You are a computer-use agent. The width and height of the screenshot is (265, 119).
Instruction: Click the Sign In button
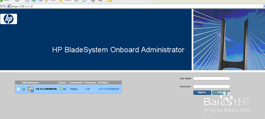(202, 92)
